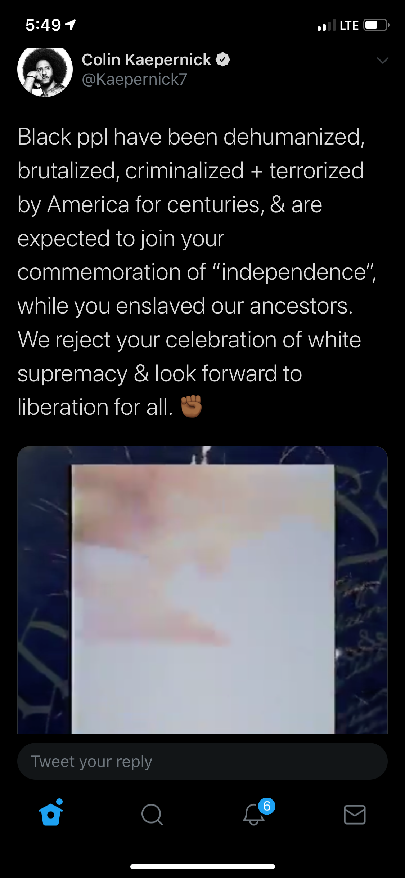Tap the raised fist emoji
The width and height of the screenshot is (405, 878).
(x=191, y=407)
